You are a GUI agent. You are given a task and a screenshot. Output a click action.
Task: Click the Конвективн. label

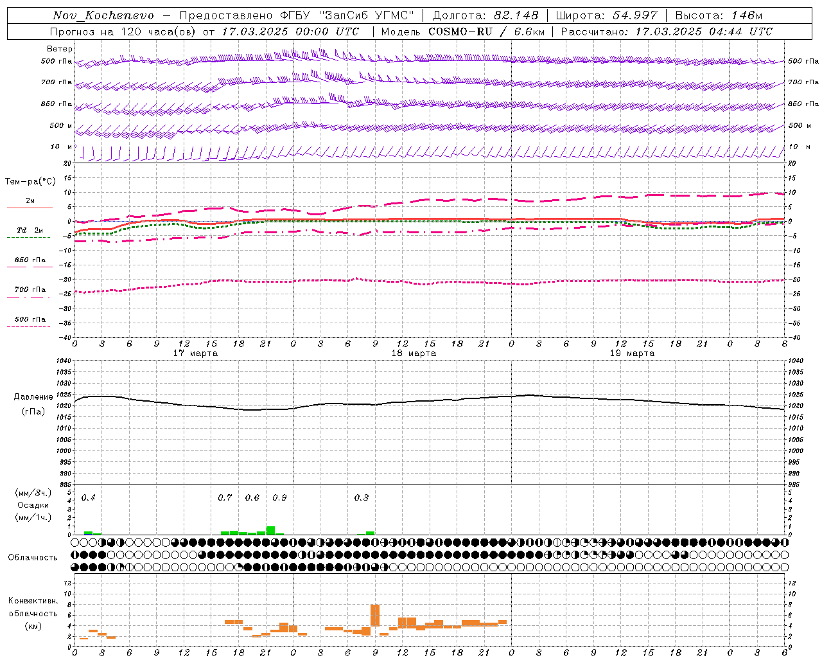click(33, 601)
